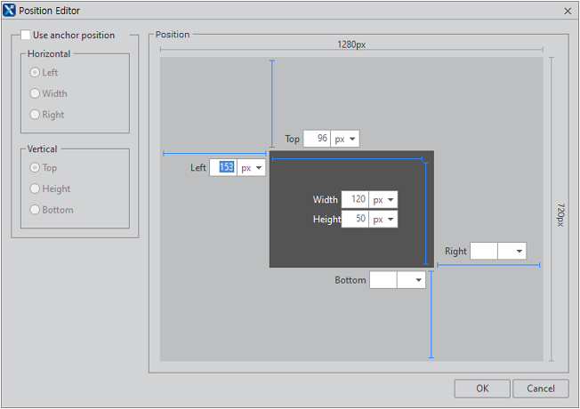Select the Bottom vertical radio button
The height and width of the screenshot is (409, 580).
click(x=36, y=210)
